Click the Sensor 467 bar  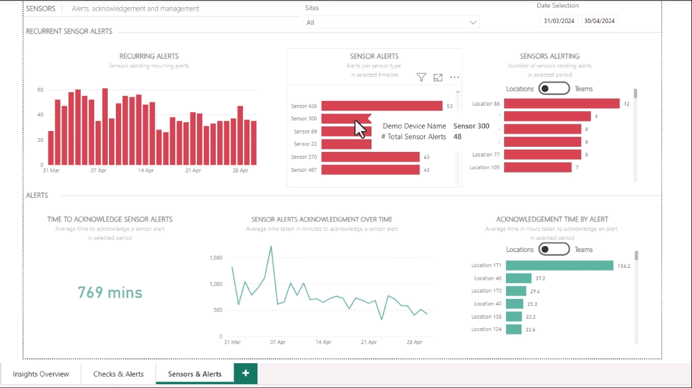(x=370, y=170)
